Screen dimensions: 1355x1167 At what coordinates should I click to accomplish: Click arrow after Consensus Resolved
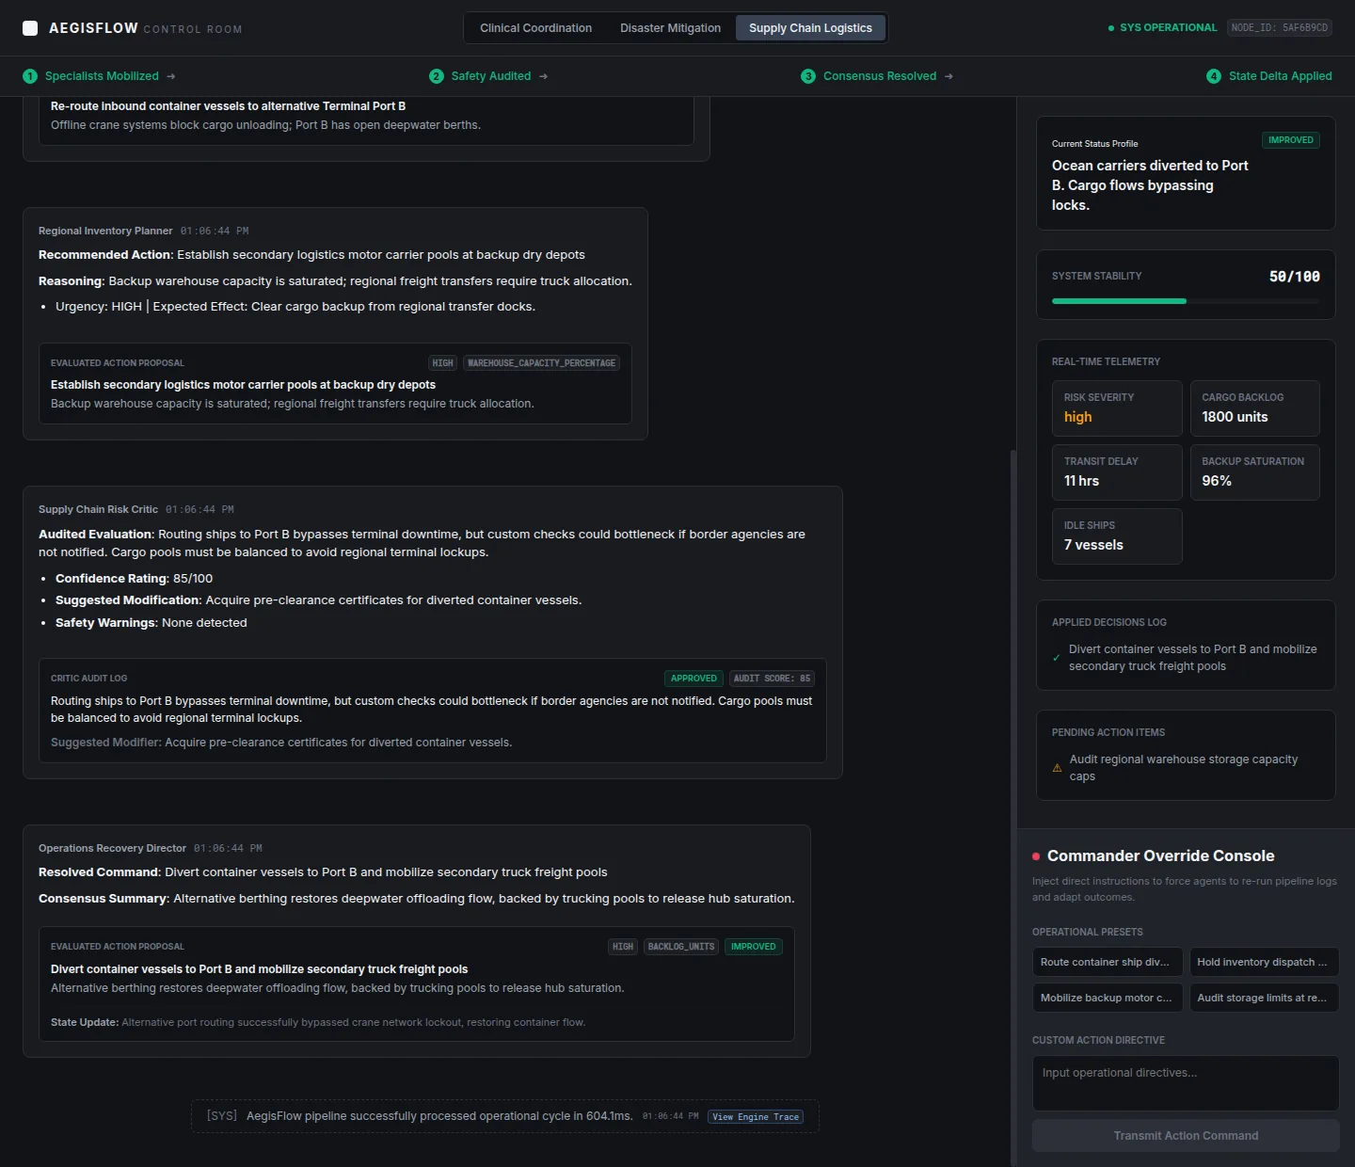[948, 76]
